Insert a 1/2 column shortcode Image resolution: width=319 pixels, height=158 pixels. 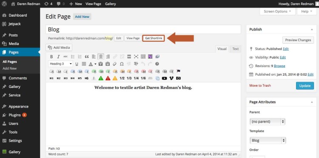[122, 78]
